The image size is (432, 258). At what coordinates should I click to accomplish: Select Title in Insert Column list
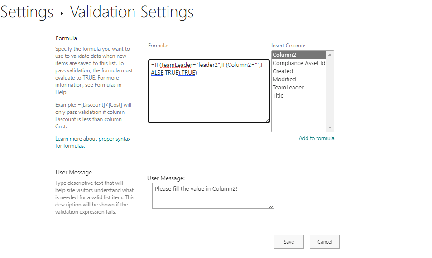[299, 95]
